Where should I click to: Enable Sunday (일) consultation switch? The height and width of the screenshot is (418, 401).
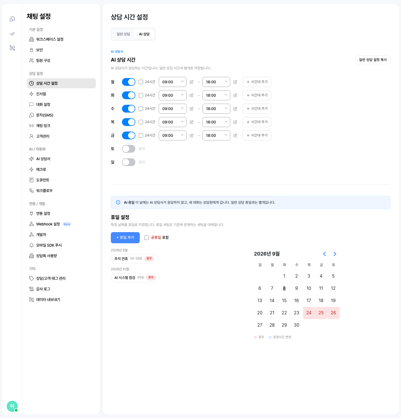[x=129, y=162]
